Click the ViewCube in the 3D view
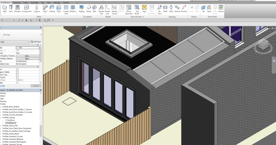This screenshot has height=145, width=276. 263,45
